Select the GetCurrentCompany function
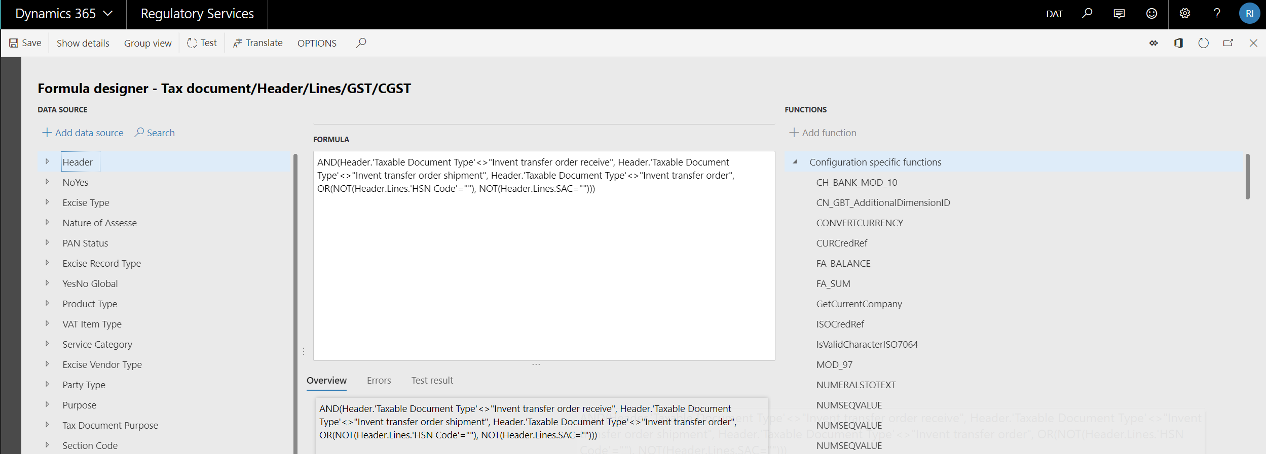The width and height of the screenshot is (1266, 454). (x=859, y=304)
